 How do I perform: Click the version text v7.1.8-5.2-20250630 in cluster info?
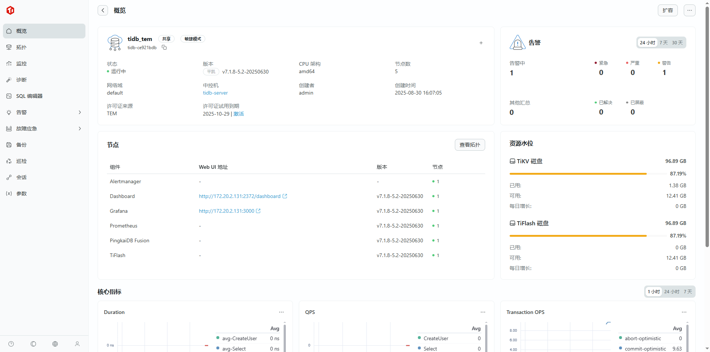(246, 72)
